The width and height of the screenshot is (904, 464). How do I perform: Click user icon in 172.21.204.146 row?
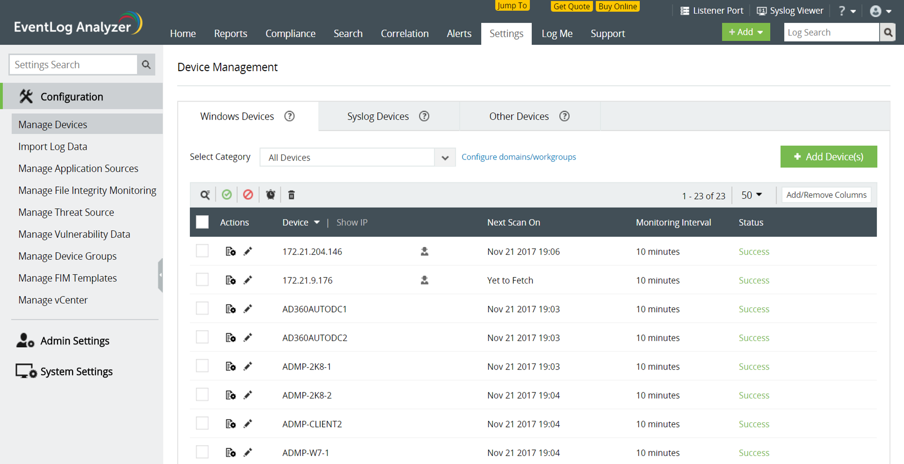click(424, 252)
